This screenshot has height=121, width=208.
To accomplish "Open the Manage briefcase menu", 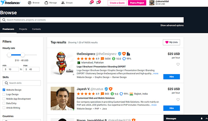I will tap(51, 3).
